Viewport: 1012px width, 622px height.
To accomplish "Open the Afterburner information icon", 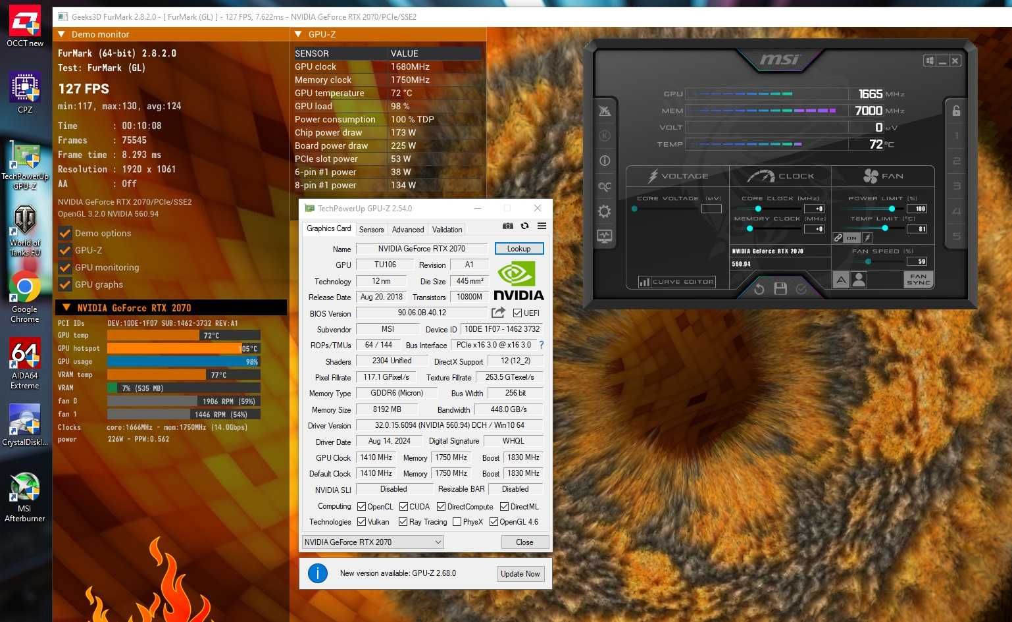I will (x=605, y=161).
